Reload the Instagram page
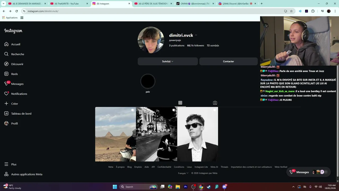The width and height of the screenshot is (339, 191). [16, 11]
